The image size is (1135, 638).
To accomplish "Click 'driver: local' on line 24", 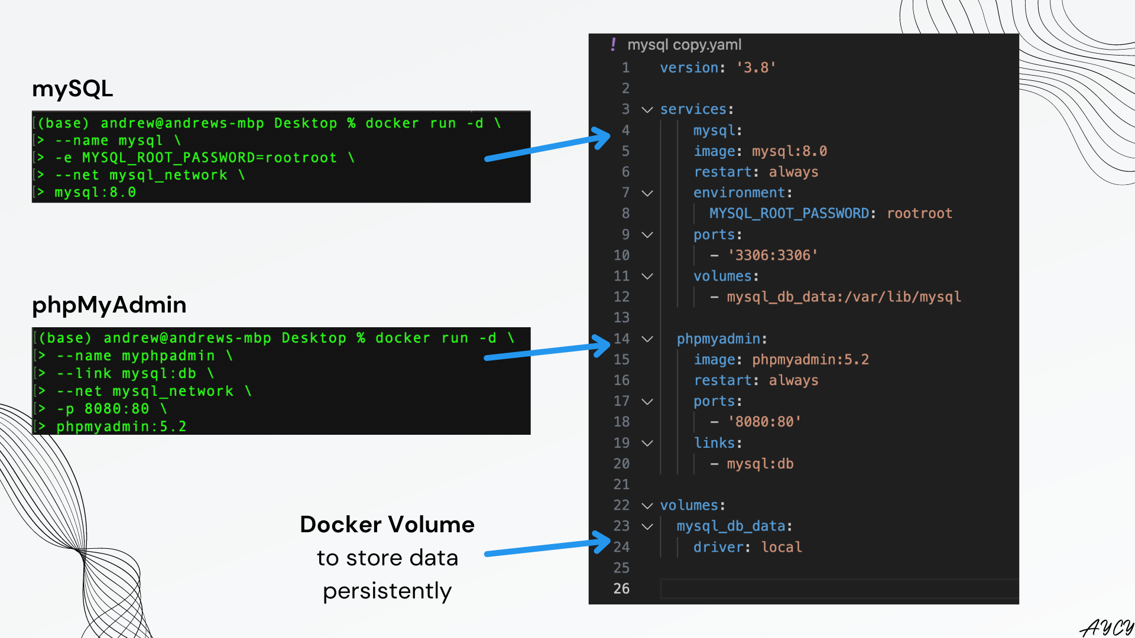I will tap(748, 547).
